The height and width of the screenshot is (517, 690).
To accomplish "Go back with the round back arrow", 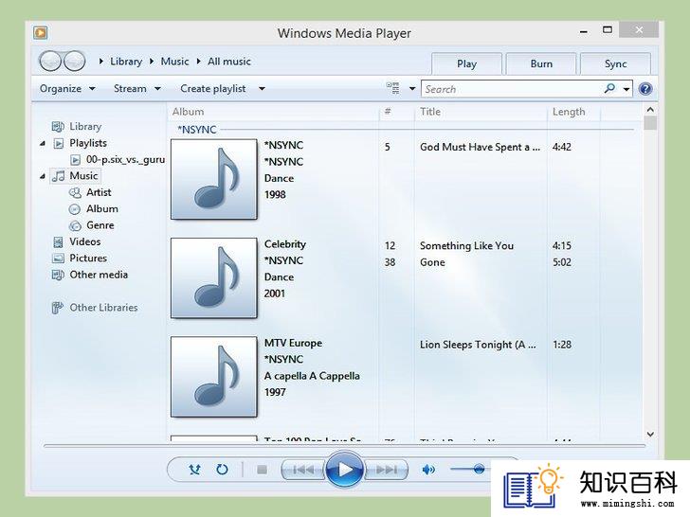I will pyautogui.click(x=51, y=62).
